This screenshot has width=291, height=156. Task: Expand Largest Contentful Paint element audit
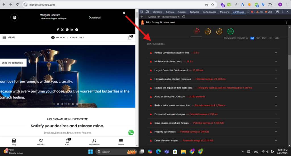point(213,70)
